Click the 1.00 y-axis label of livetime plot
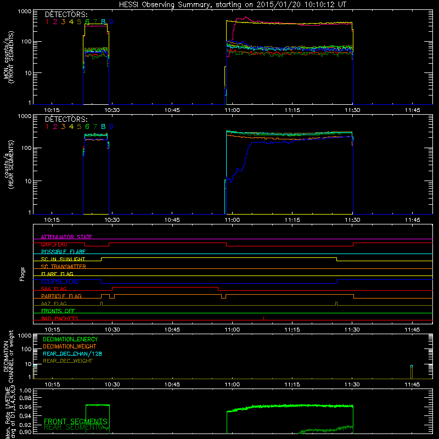The image size is (439, 439). (25, 390)
